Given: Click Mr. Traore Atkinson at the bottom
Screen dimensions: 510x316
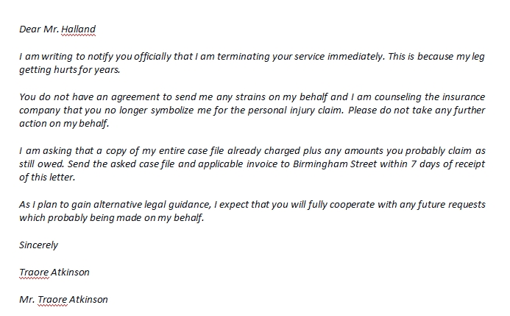Looking at the screenshot, I should [63, 300].
